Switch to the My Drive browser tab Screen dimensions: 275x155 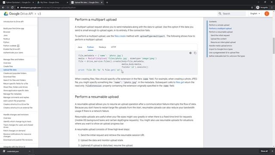click(52, 3)
